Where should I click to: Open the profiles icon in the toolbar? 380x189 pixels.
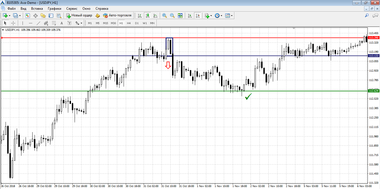point(15,16)
